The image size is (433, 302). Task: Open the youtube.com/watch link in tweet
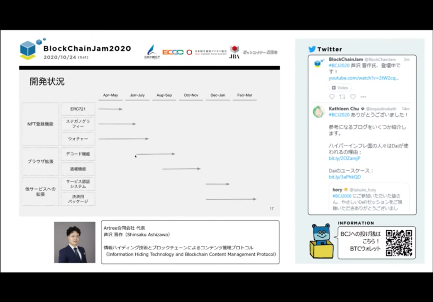364,78
